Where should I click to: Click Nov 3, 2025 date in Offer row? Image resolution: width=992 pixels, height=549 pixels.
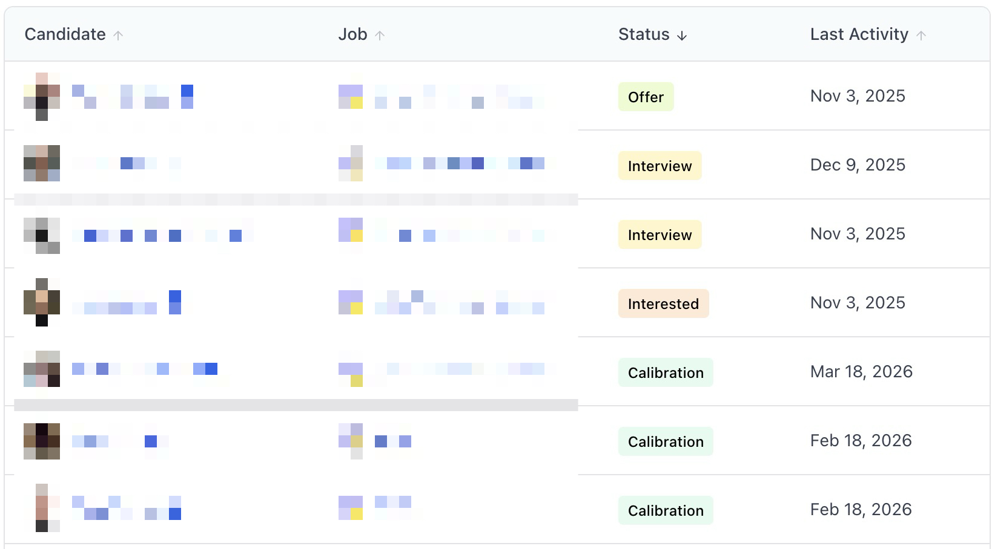[x=858, y=96]
